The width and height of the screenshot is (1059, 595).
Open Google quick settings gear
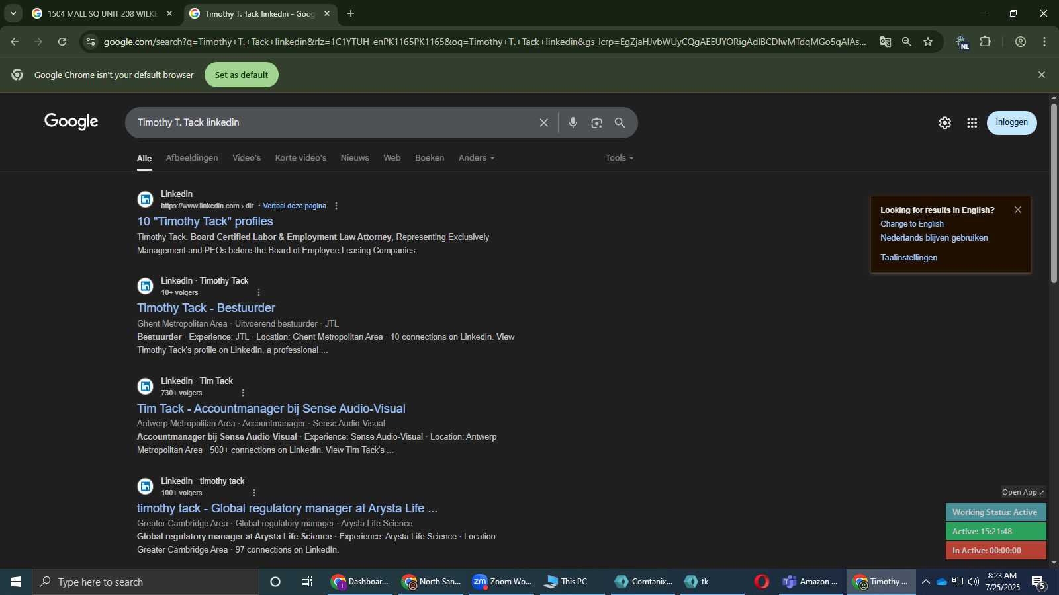(945, 123)
